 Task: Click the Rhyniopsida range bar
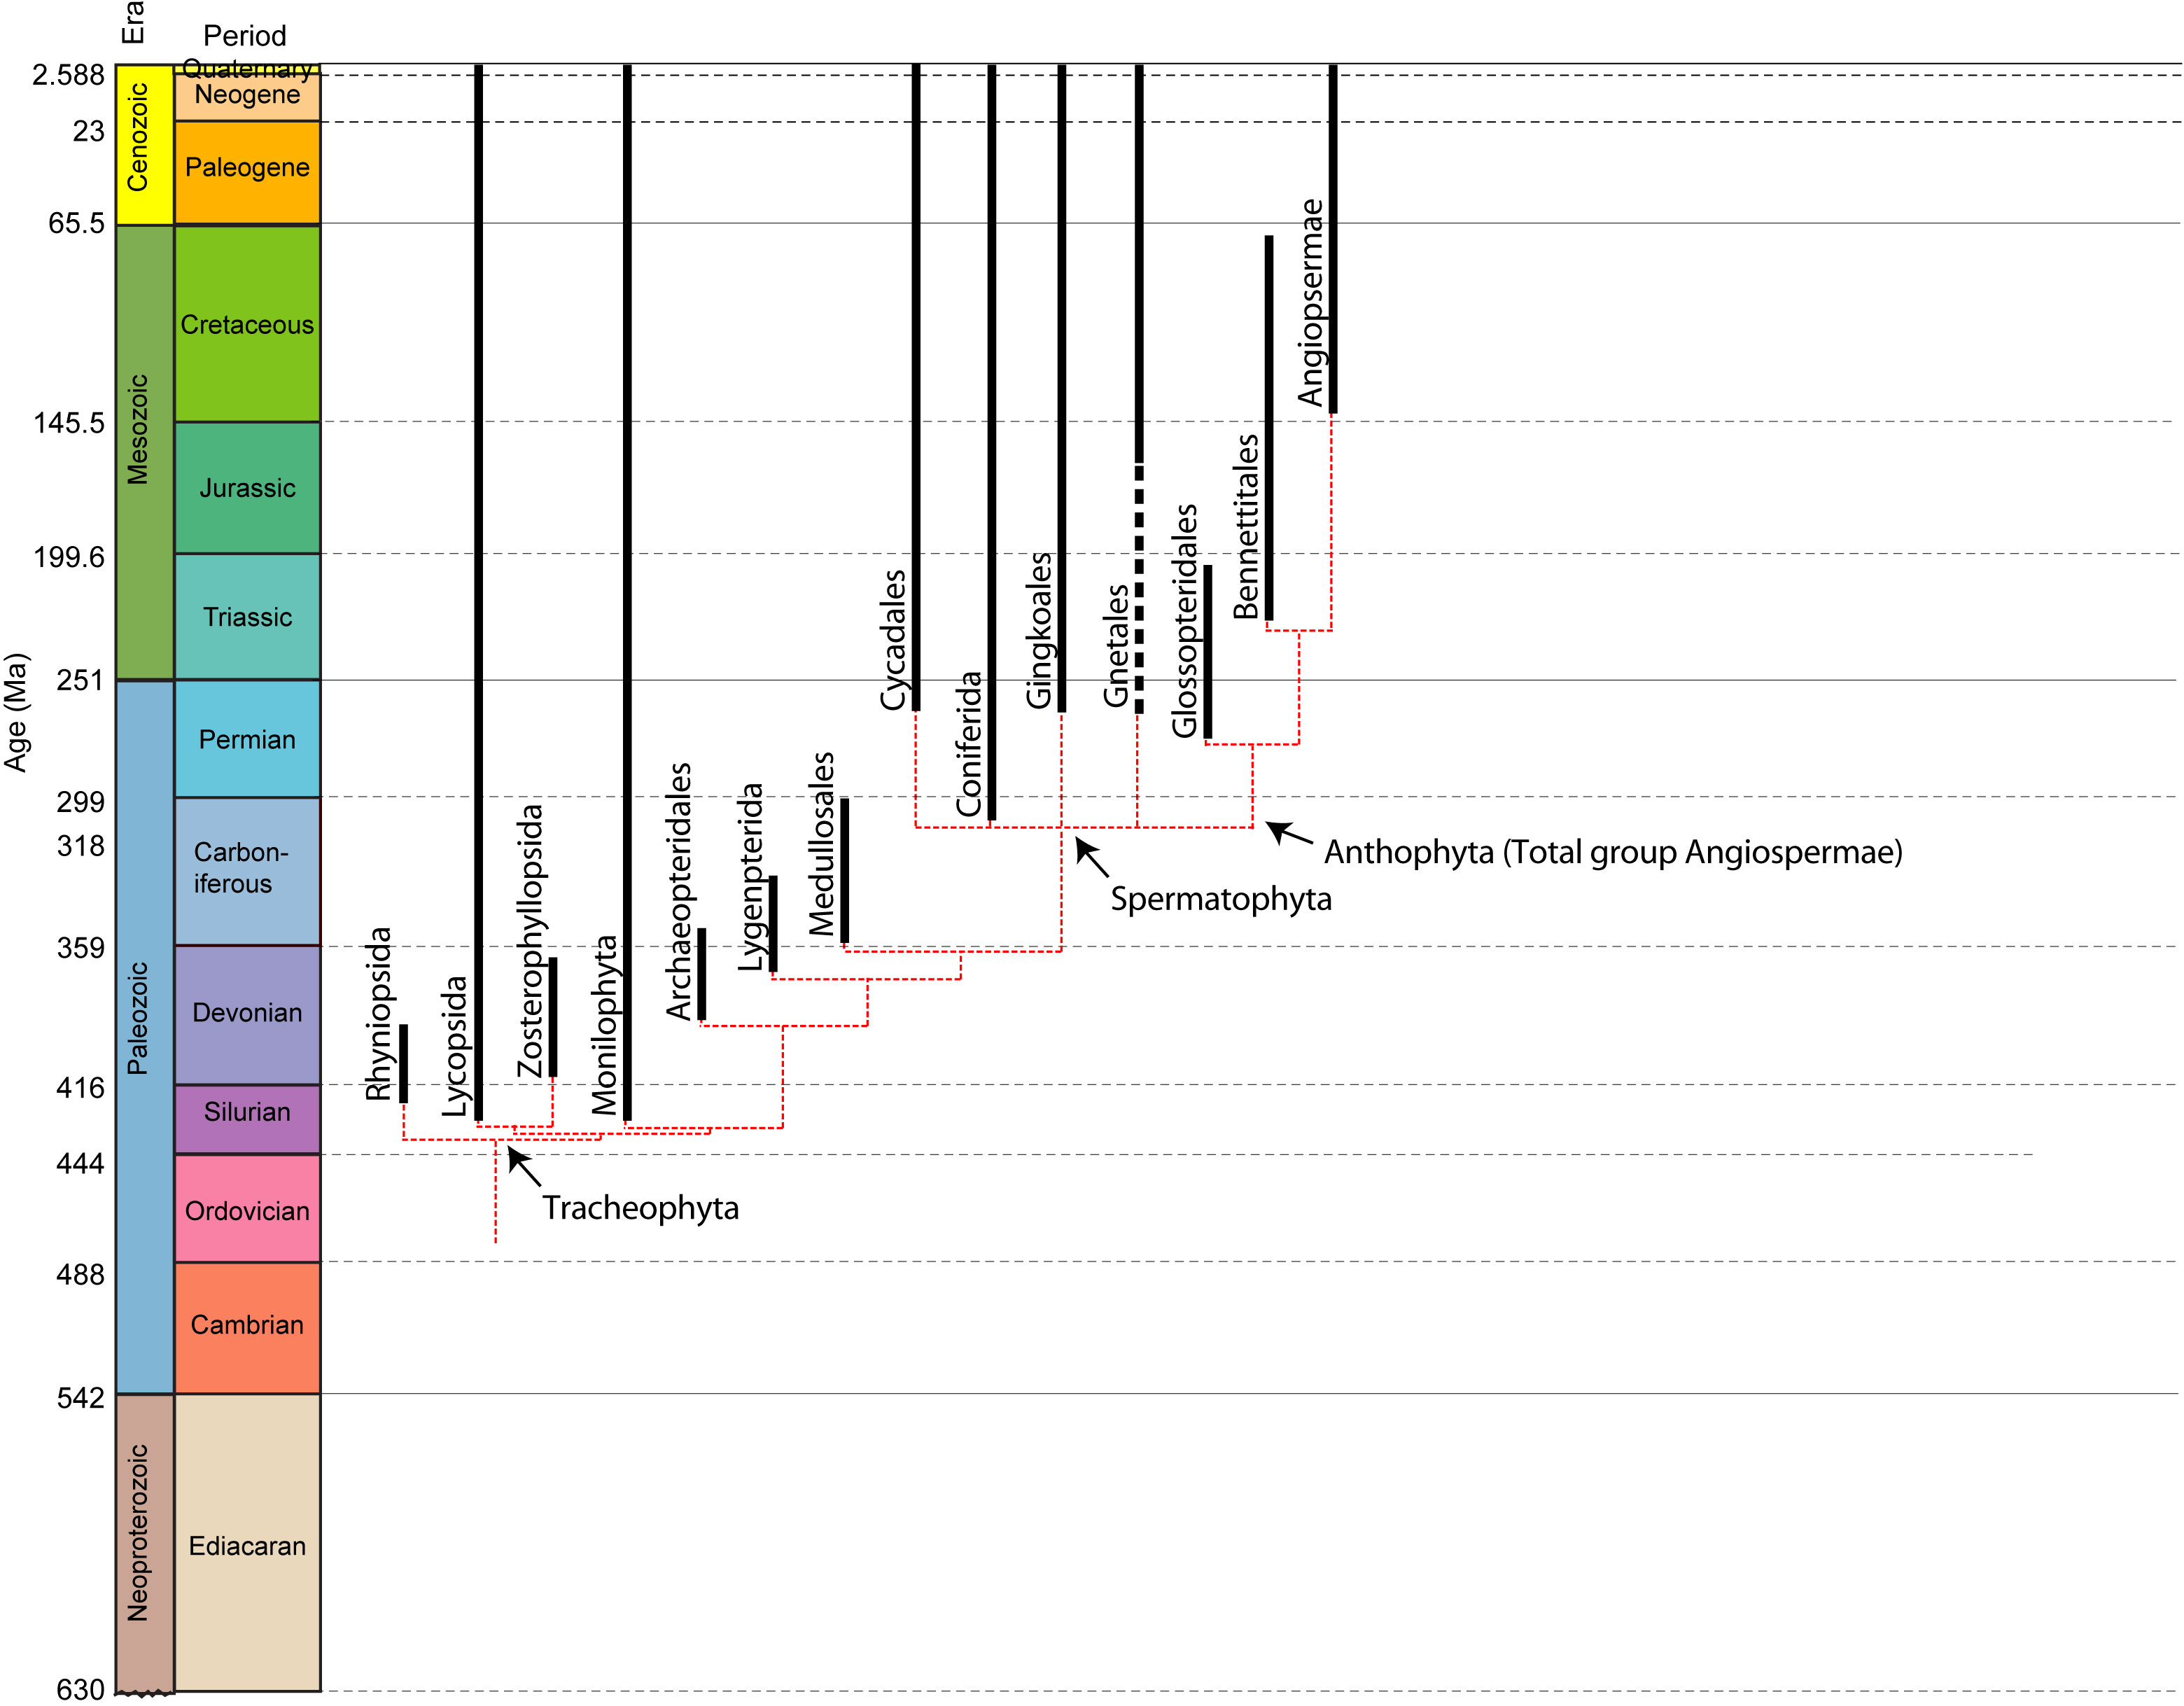pos(403,1063)
